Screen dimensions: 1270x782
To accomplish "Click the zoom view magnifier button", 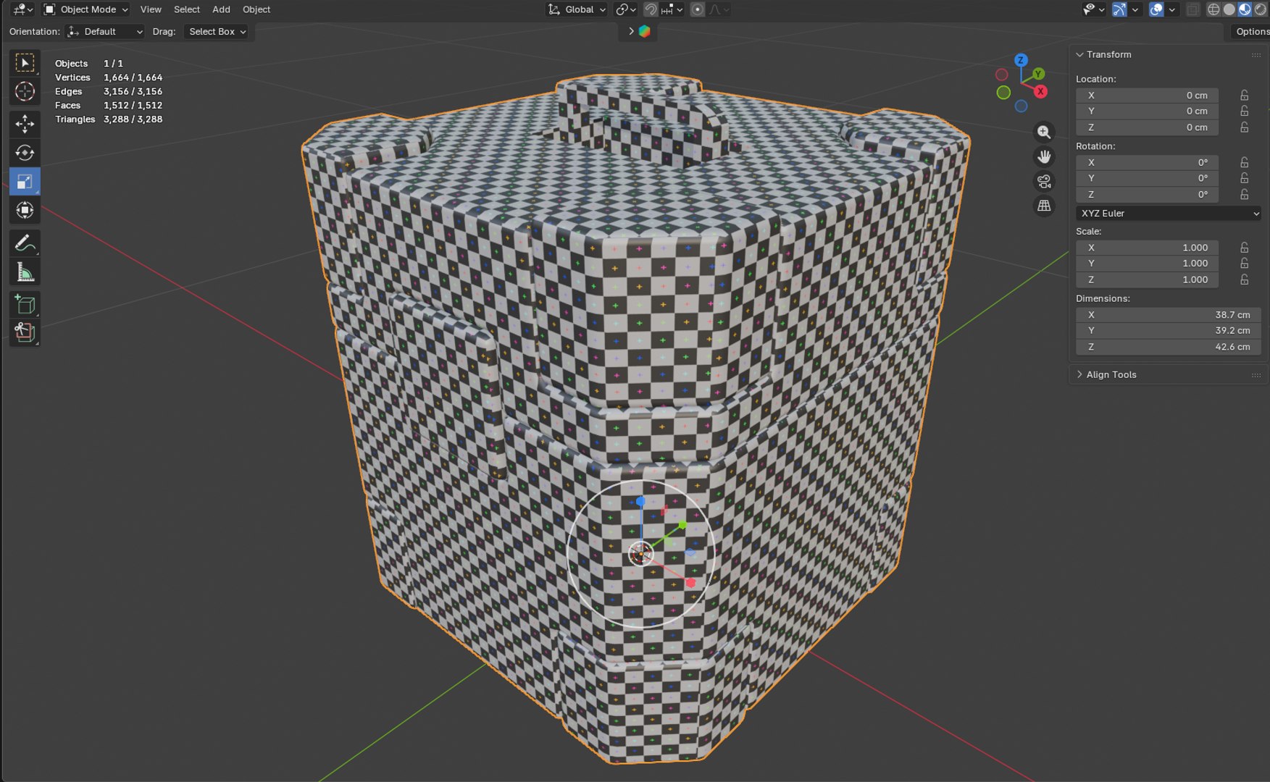I will click(1044, 132).
